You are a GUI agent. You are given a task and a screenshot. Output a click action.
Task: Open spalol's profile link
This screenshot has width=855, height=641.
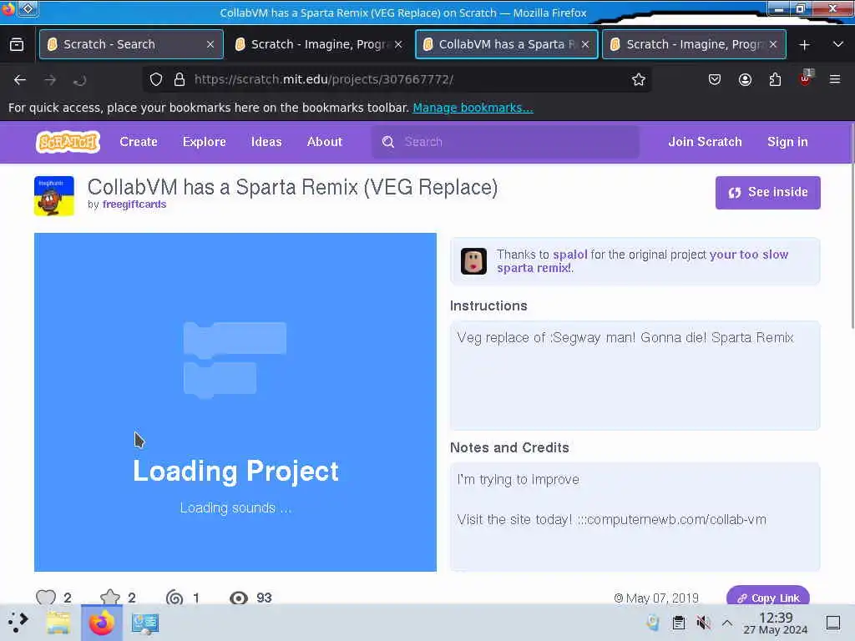pos(569,255)
